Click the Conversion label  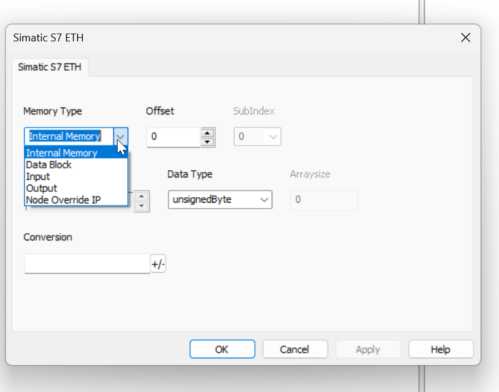click(48, 237)
